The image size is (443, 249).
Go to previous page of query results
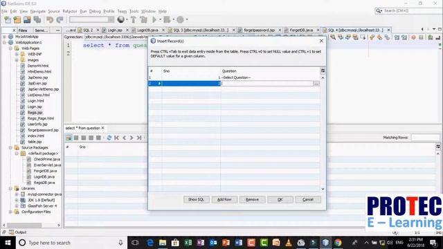125,138
